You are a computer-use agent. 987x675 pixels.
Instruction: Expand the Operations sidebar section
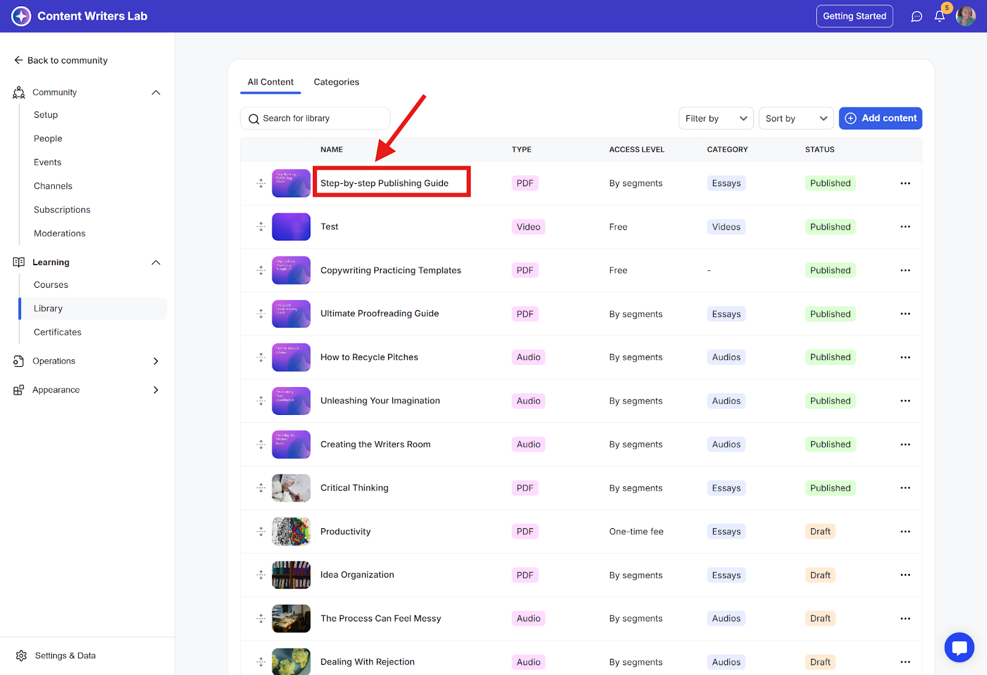pyautogui.click(x=156, y=361)
